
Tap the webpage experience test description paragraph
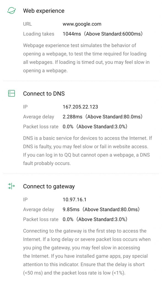pyautogui.click(x=86, y=58)
